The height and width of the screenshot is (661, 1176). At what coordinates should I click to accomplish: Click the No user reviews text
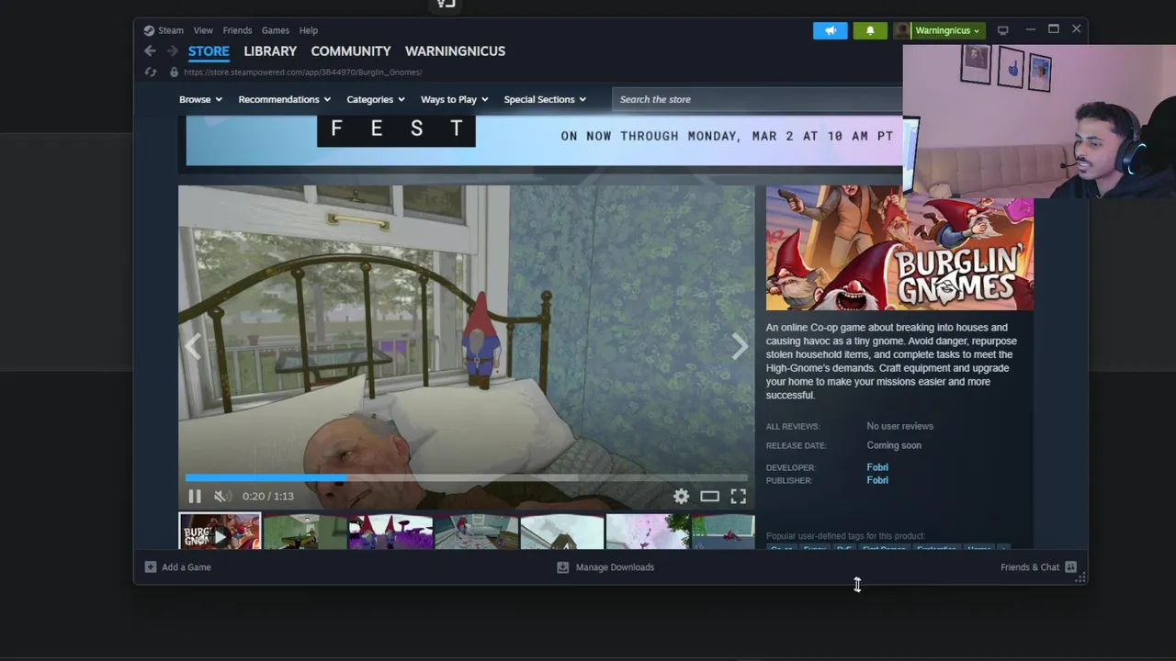click(899, 426)
